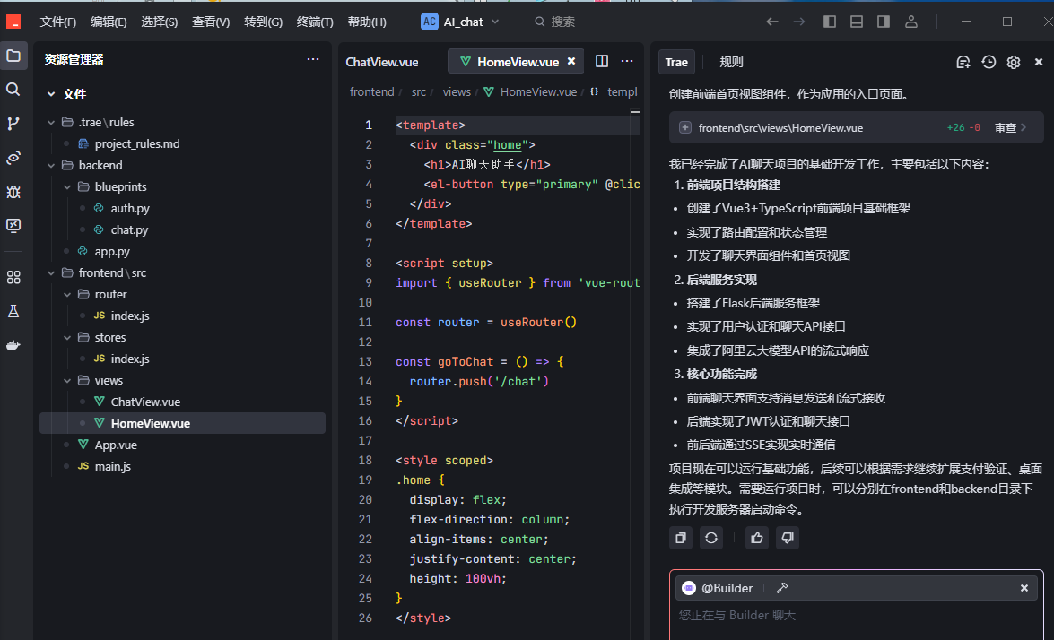Collapse the router folder

click(67, 294)
